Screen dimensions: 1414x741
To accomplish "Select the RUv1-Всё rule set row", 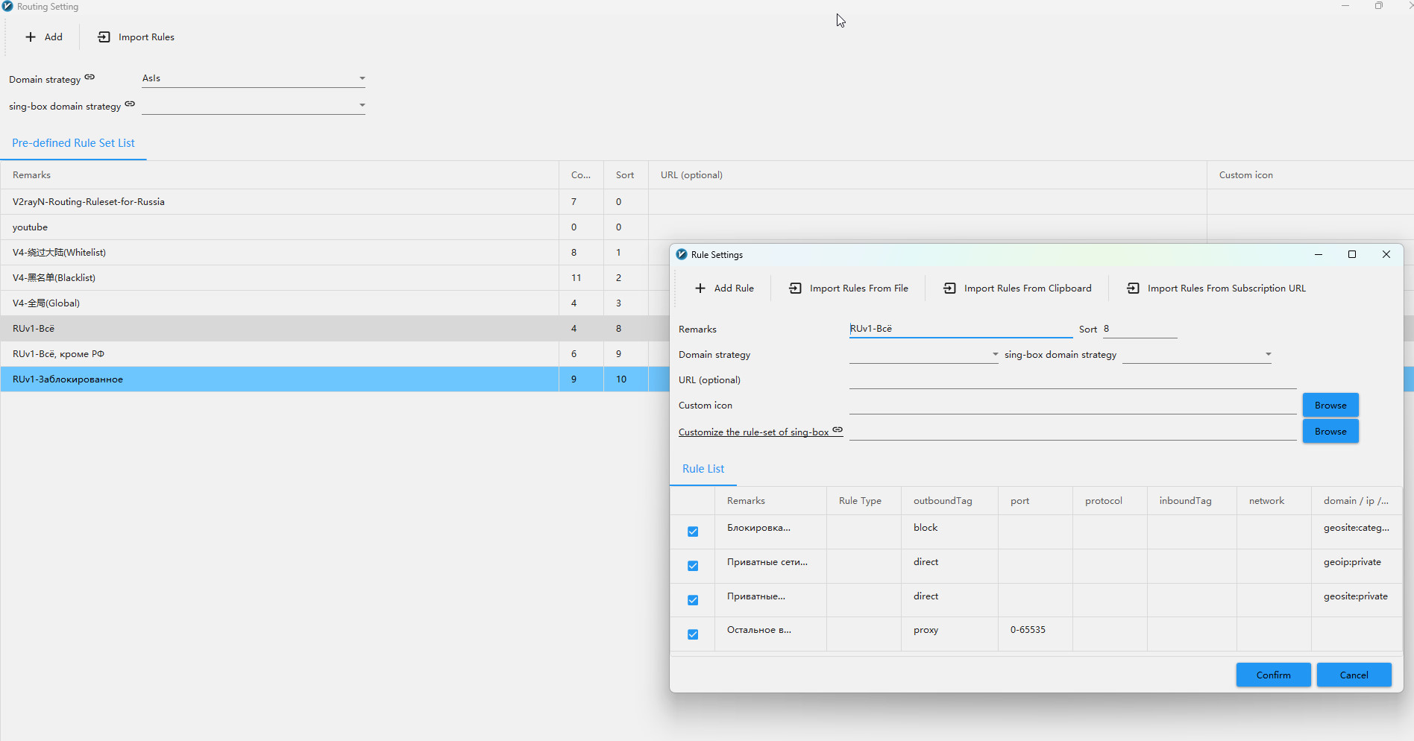I will pos(334,329).
